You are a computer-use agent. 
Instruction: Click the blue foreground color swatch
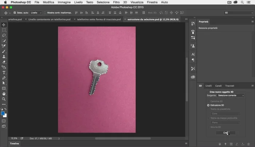pyautogui.click(x=3, y=113)
